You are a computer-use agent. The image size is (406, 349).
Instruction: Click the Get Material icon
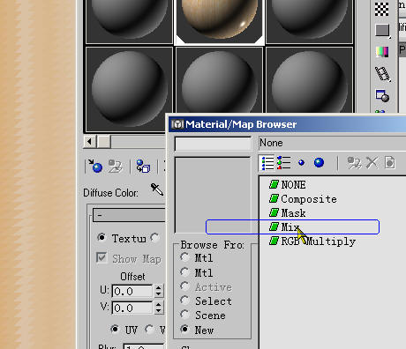tap(95, 167)
